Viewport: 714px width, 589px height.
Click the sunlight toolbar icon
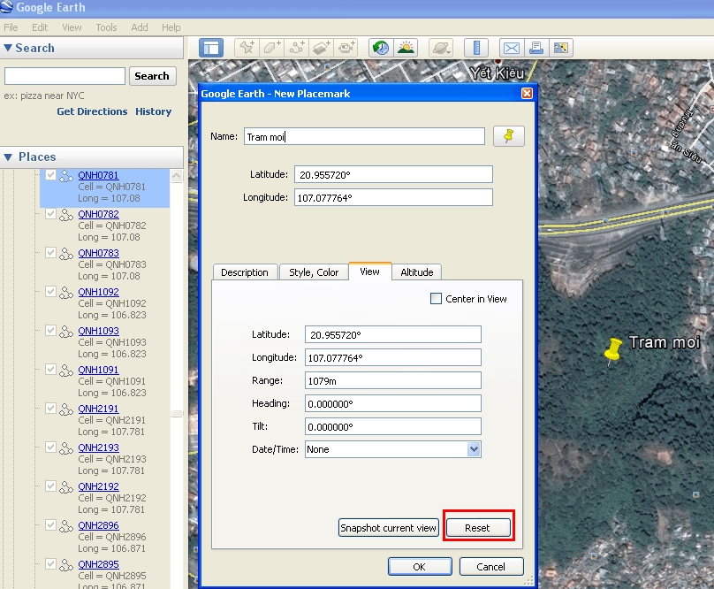pos(406,48)
